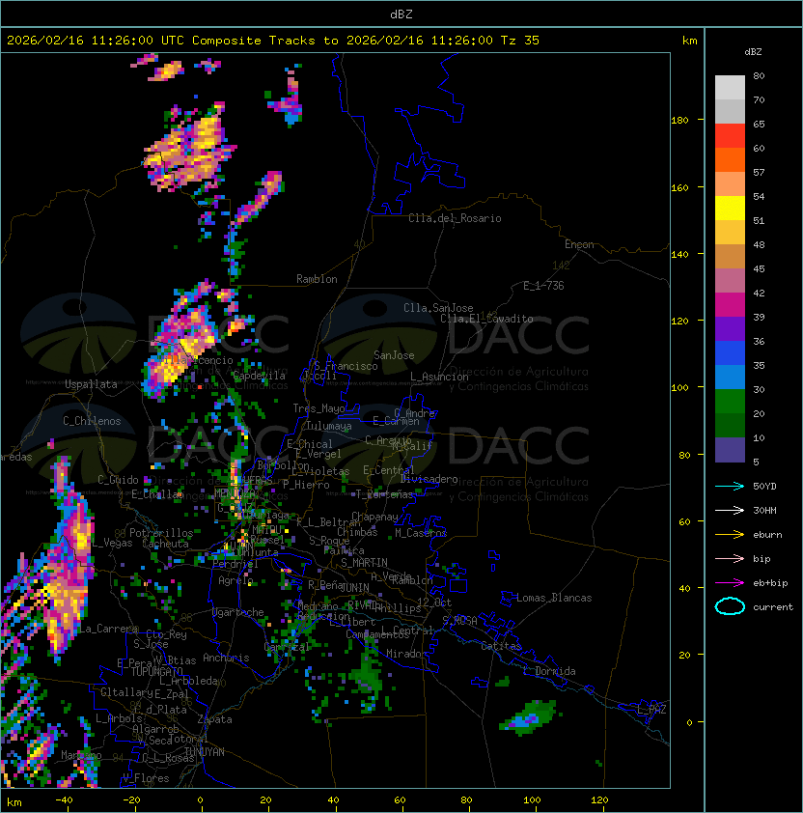Click the Mirador map label
The image size is (803, 813).
tap(406, 654)
